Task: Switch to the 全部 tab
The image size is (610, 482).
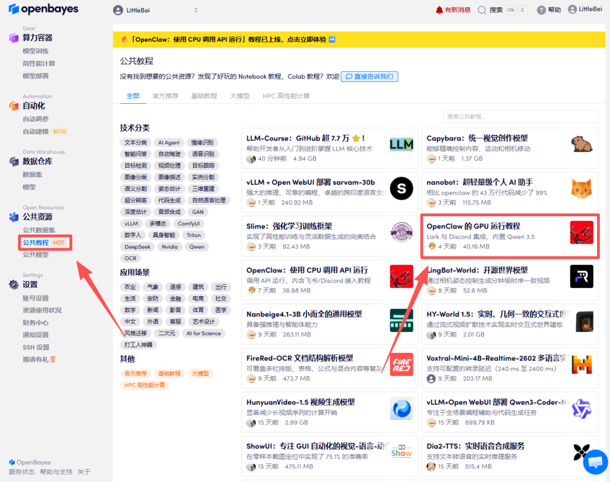Action: (133, 95)
